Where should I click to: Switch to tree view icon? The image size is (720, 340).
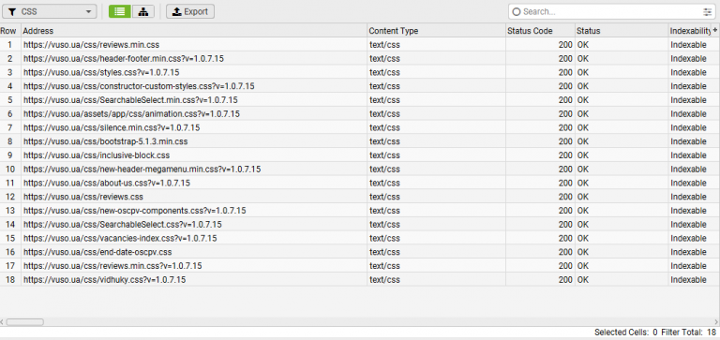(x=143, y=11)
